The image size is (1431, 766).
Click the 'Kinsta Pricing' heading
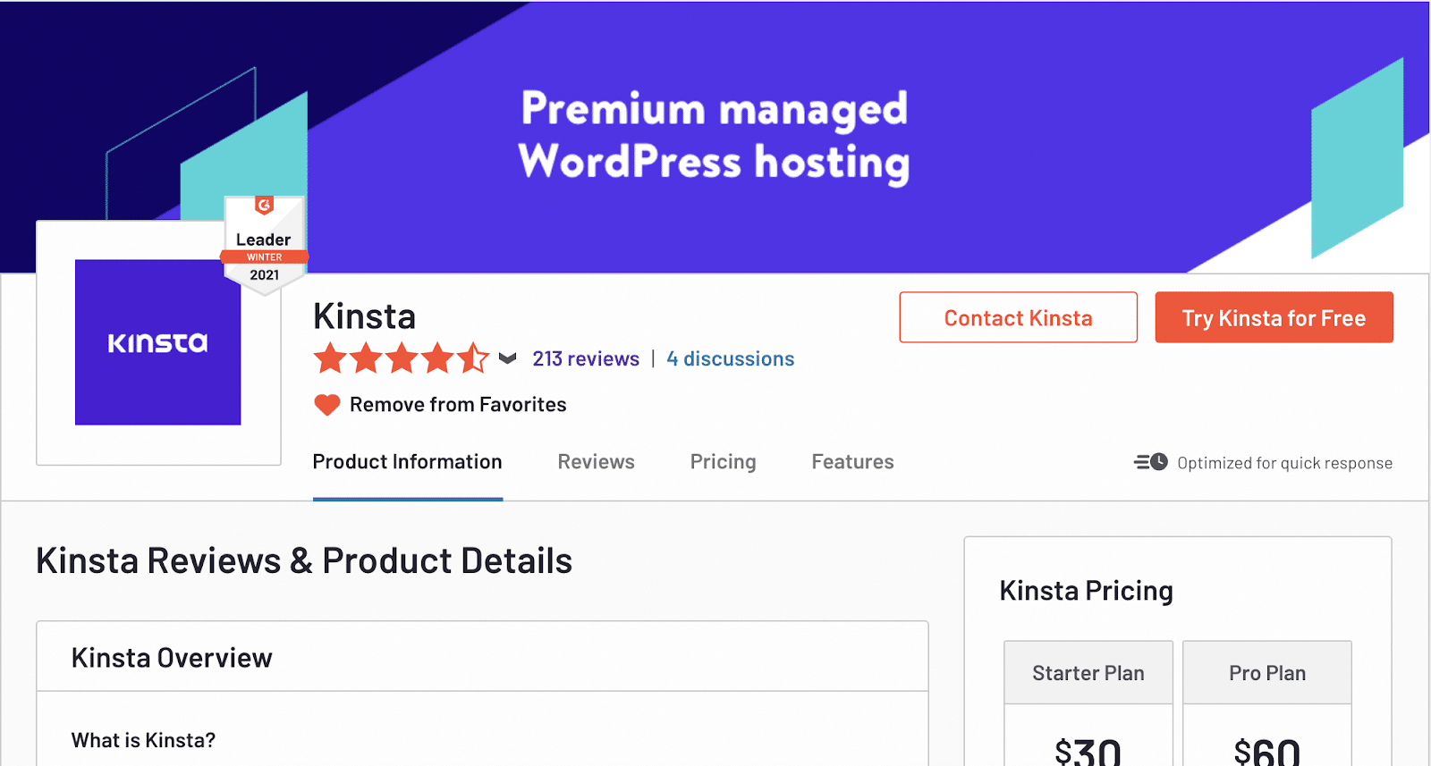coord(1087,591)
